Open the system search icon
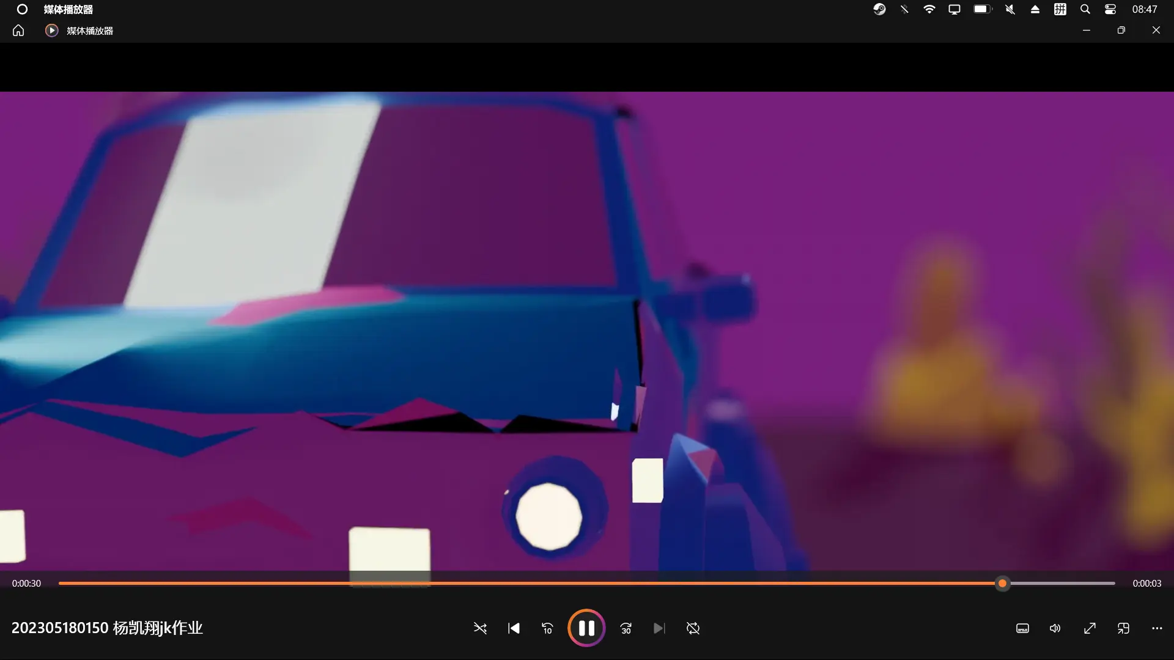Viewport: 1174px width, 660px height. [1085, 9]
